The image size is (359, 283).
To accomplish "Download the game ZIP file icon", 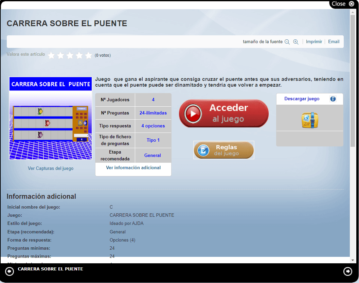I will click(310, 120).
